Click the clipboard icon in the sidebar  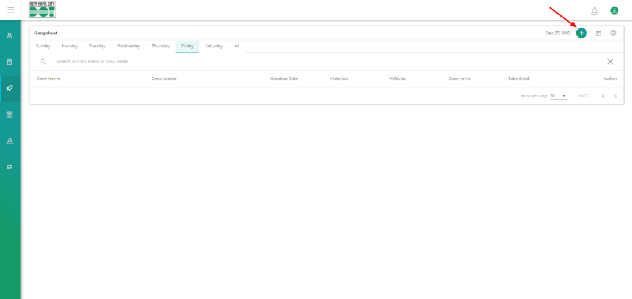(10, 62)
